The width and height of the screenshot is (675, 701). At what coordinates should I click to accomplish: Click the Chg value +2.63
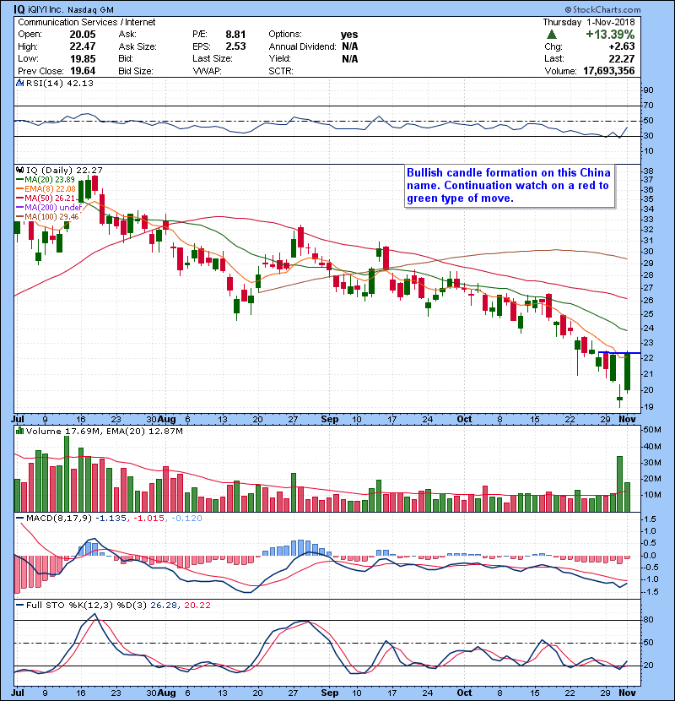621,46
